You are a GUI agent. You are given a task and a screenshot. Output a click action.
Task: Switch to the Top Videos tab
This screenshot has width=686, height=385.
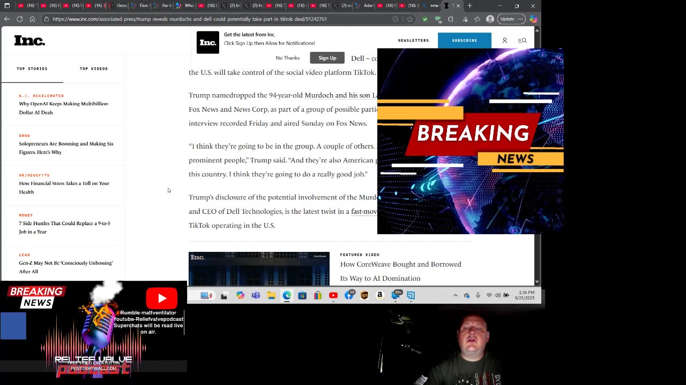(94, 68)
